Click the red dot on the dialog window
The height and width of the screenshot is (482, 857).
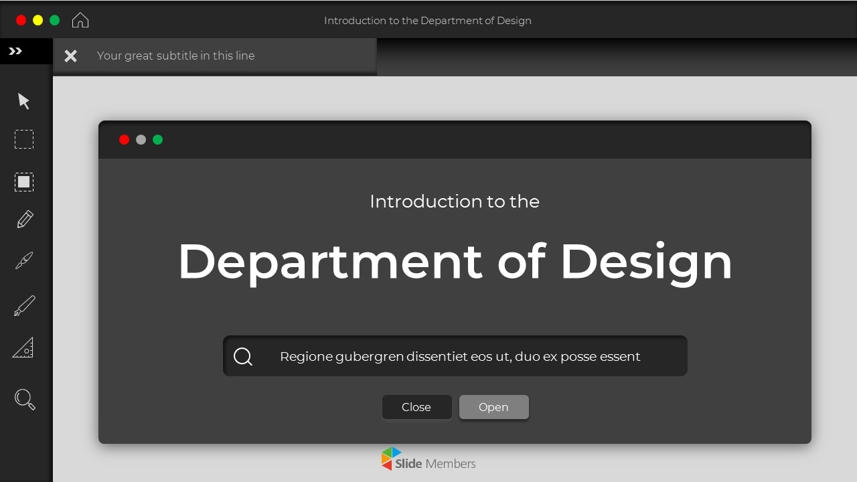click(124, 140)
